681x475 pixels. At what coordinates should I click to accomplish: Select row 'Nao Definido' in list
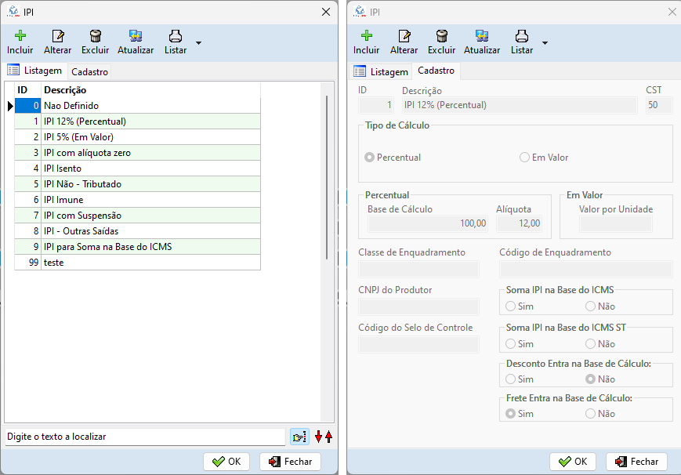[x=138, y=106]
